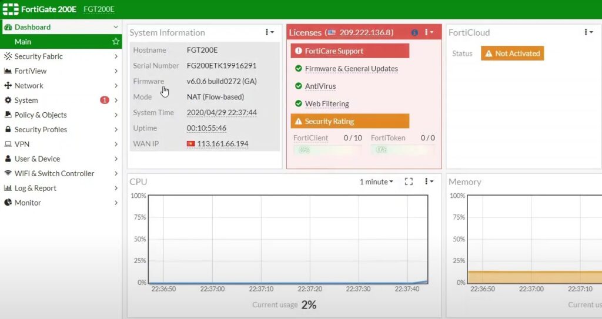Screen dimensions: 602x319
Task: Click the Firmware & General Updates link
Action: point(352,69)
